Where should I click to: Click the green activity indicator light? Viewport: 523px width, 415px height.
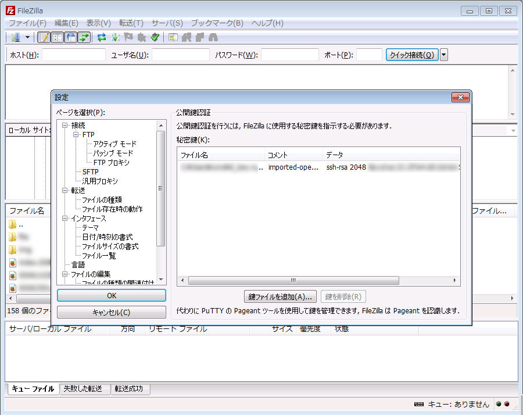tap(499, 404)
